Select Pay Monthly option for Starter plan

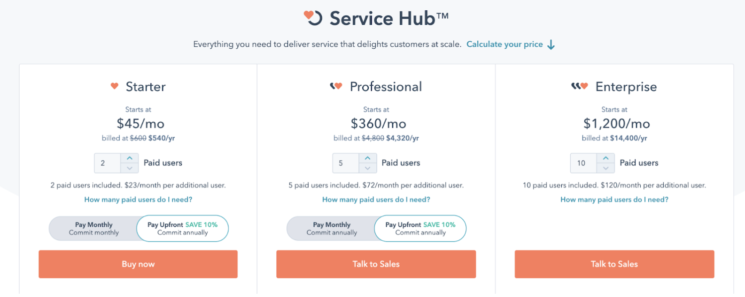[x=93, y=229]
